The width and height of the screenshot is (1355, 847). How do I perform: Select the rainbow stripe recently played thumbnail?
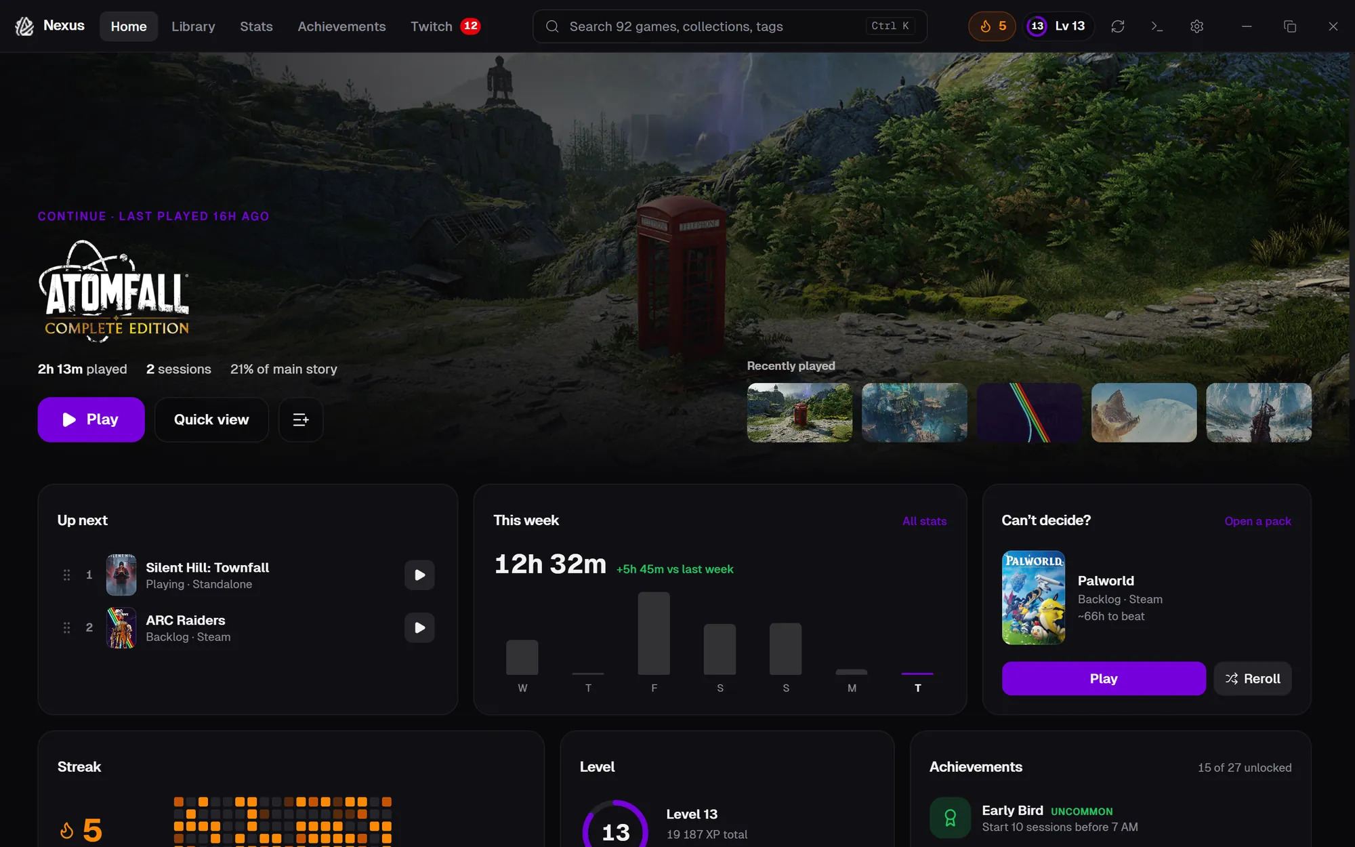[x=1029, y=413]
